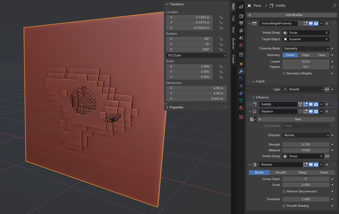The image size is (339, 214).
Task: Lock the X location padlock
Action: [221, 17]
